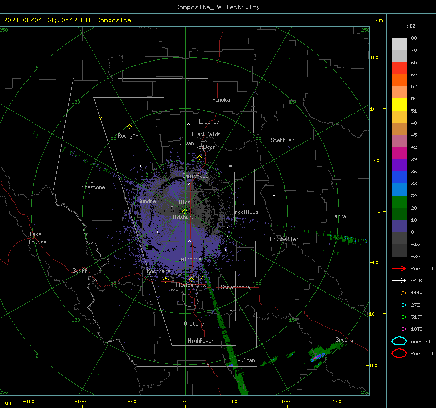436x408 pixels.
Task: Click the yellow diamond beside RockyMH
Action: tap(129, 127)
